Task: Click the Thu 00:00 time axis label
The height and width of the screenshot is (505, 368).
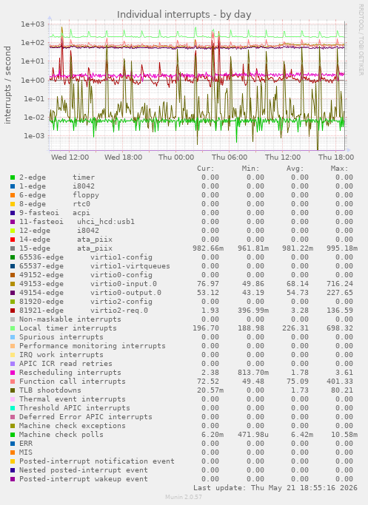Action: click(x=176, y=157)
